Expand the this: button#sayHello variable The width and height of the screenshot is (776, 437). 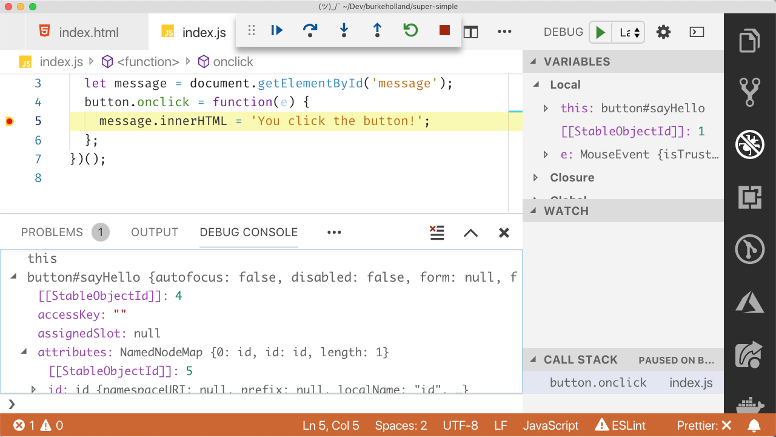click(546, 109)
